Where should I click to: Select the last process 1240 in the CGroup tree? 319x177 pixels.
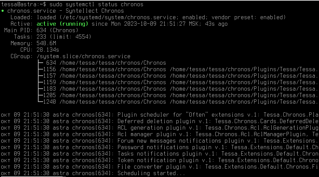click(x=50, y=102)
